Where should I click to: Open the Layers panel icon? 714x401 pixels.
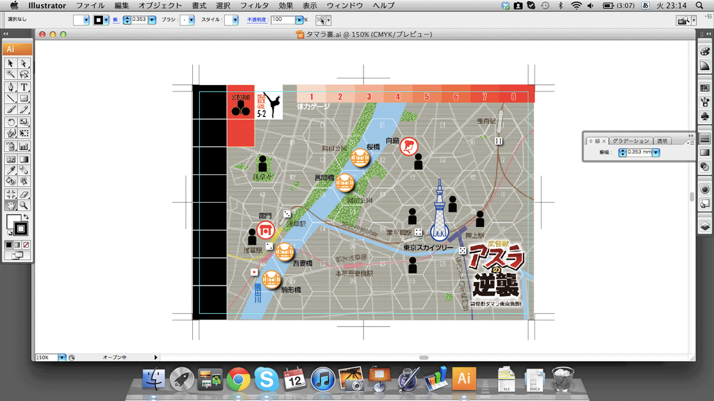pyautogui.click(x=705, y=226)
